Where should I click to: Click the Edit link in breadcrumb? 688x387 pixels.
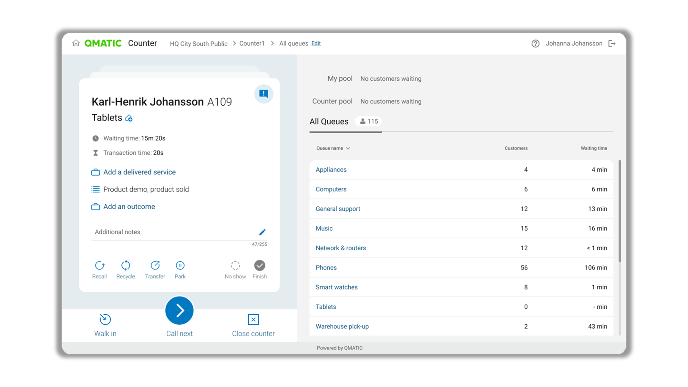click(x=316, y=43)
